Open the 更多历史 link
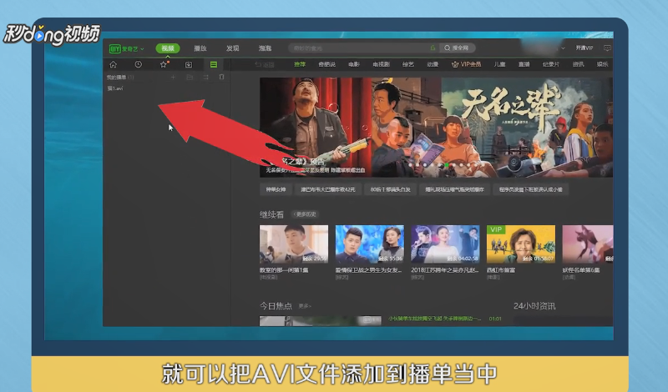This screenshot has width=668, height=392. [305, 214]
